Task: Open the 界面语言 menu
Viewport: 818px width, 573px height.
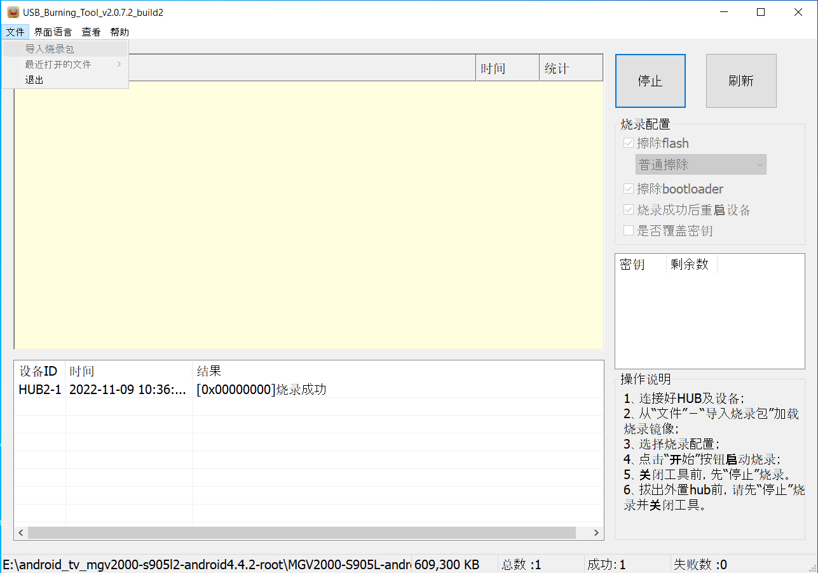Action: coord(53,32)
